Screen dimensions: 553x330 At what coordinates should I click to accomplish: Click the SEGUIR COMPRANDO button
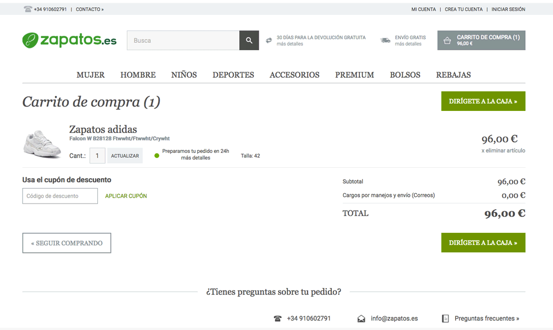(x=67, y=243)
